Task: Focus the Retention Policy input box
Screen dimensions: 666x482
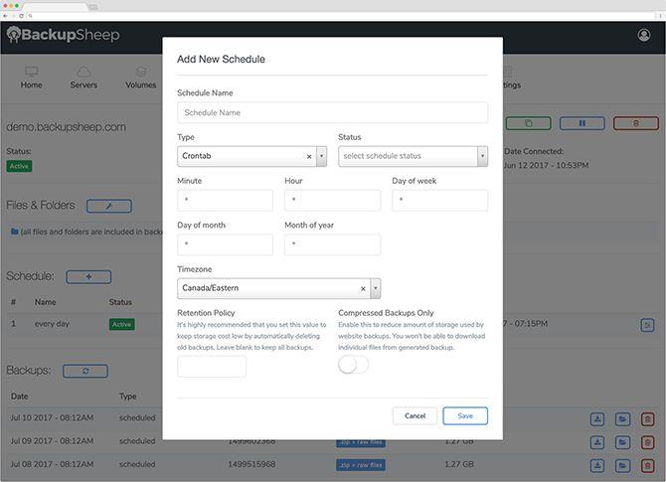Action: (212, 367)
